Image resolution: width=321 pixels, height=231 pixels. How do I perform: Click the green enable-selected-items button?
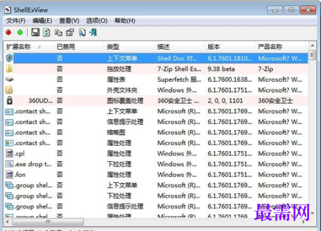(x=20, y=33)
